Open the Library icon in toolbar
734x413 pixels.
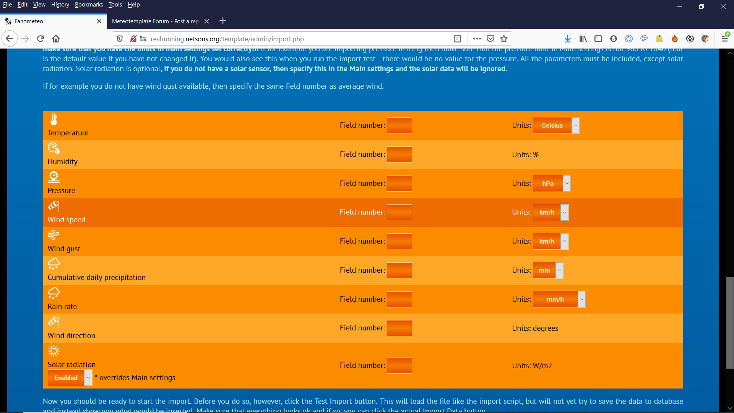click(x=583, y=39)
